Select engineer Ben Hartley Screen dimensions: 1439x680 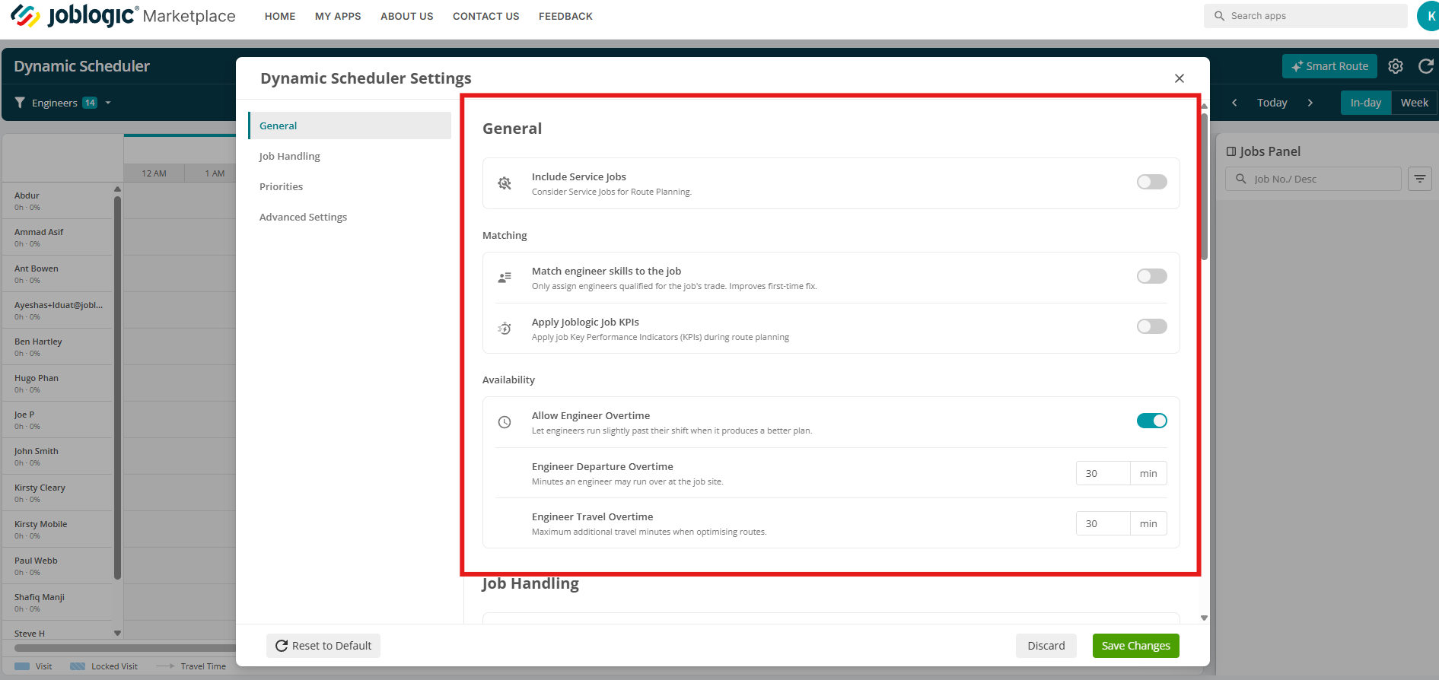point(57,347)
